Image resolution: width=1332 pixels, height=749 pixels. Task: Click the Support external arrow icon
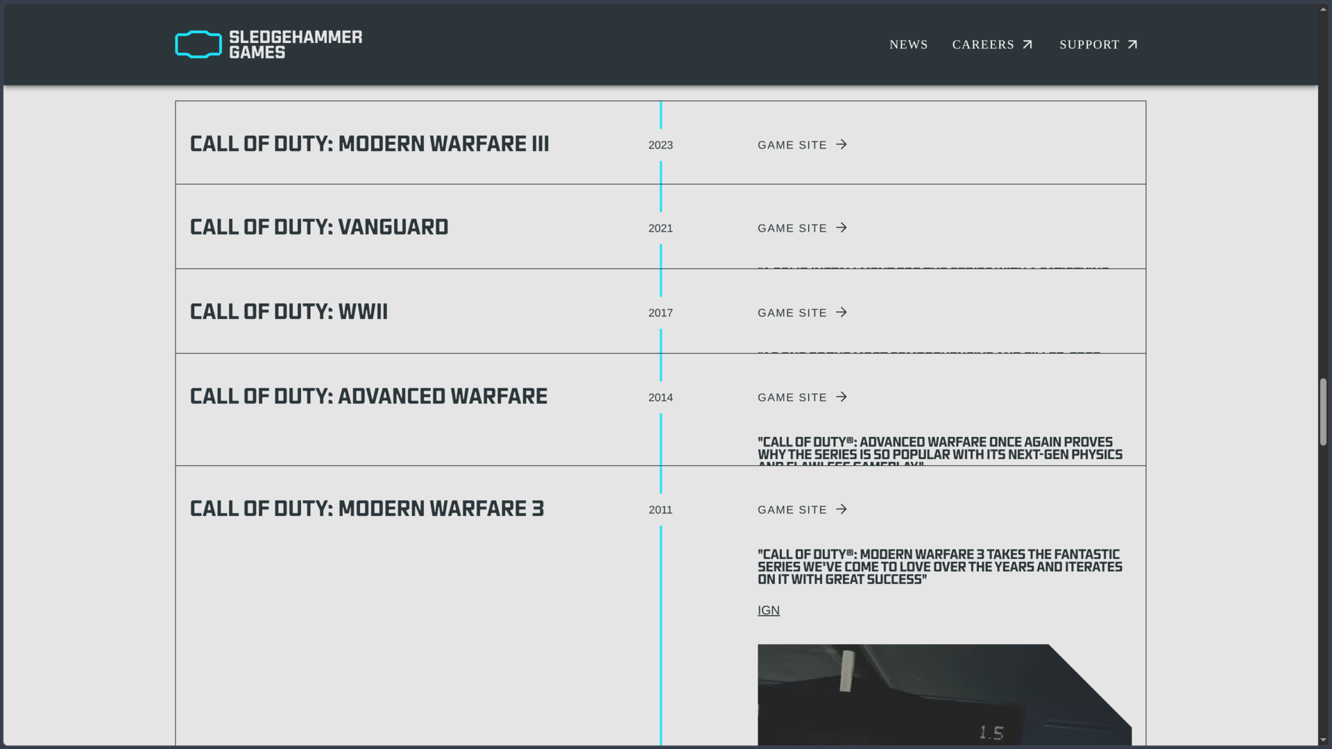[1132, 45]
